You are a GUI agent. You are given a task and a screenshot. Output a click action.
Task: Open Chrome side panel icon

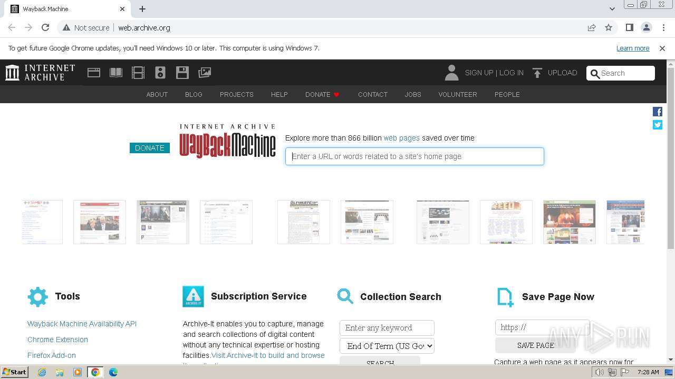tap(630, 27)
